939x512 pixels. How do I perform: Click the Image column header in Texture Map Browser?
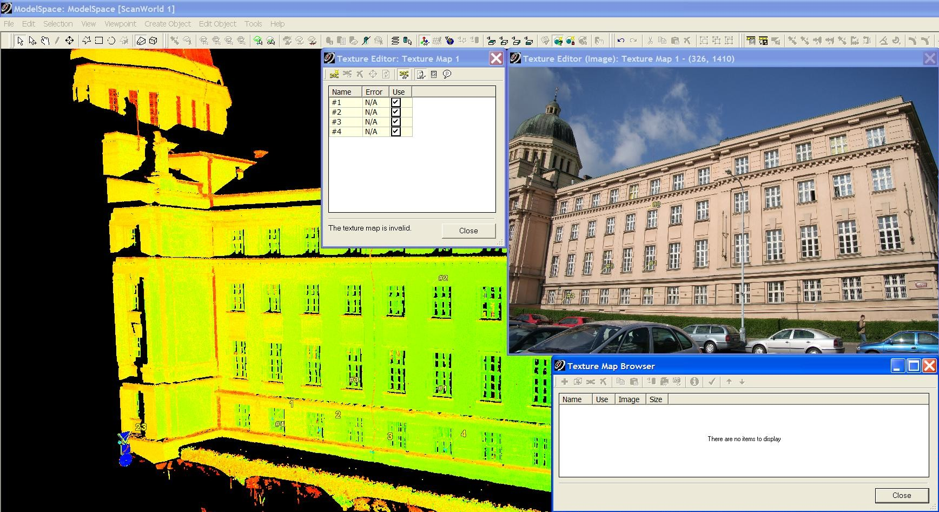click(630, 399)
